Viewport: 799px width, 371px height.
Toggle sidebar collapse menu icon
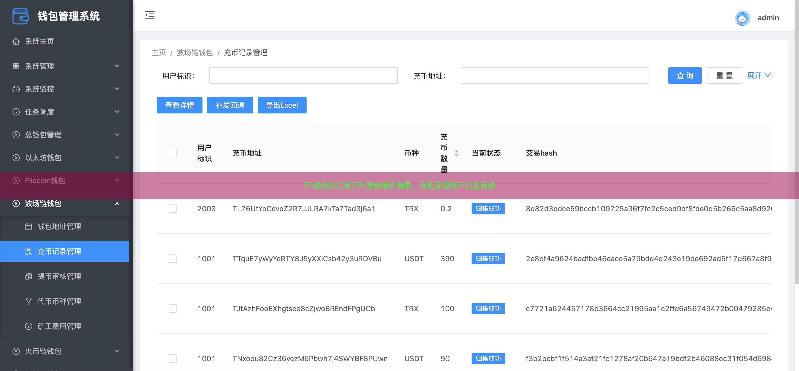(150, 15)
